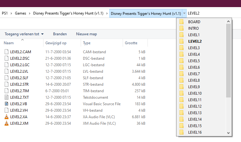Click the dropdown list scroll down arrow
This screenshot has width=241, height=142.
tap(228, 133)
